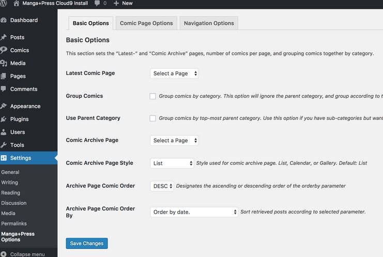Click the Dashboard gauge icon
The image size is (383, 257).
[x=4, y=20]
